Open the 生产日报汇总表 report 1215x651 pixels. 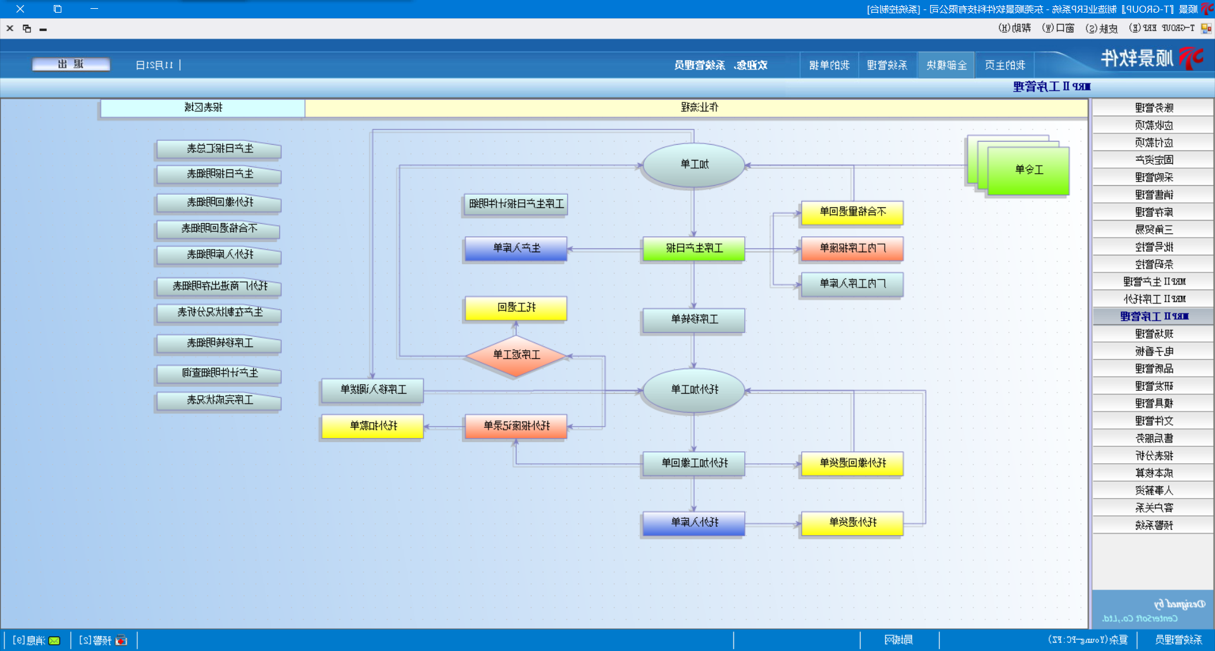tap(220, 149)
